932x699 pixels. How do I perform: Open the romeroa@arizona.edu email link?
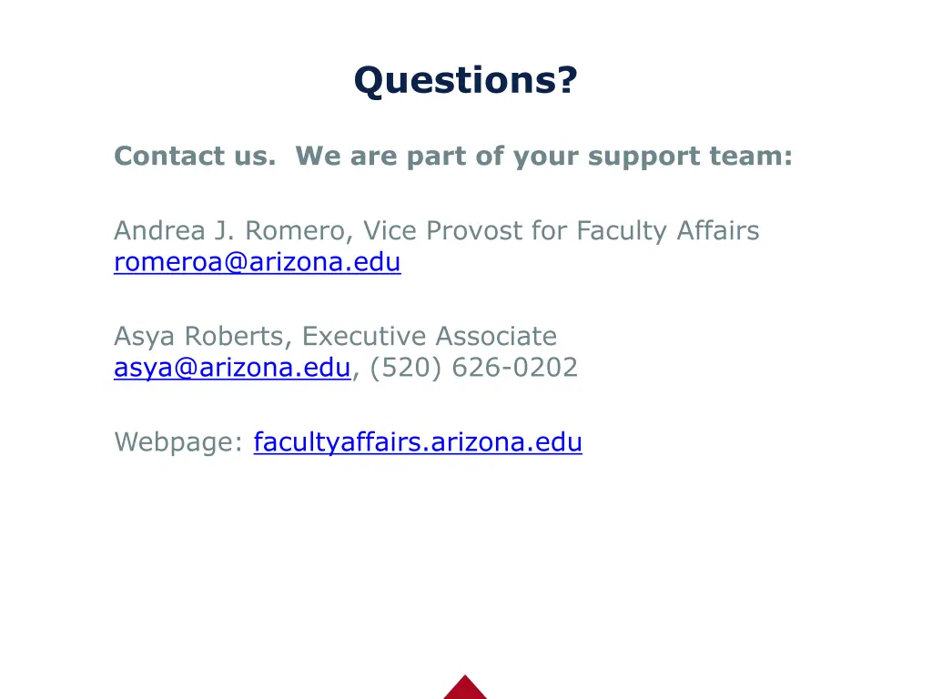click(258, 262)
